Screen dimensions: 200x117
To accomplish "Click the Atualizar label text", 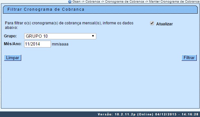I will pyautogui.click(x=164, y=24).
